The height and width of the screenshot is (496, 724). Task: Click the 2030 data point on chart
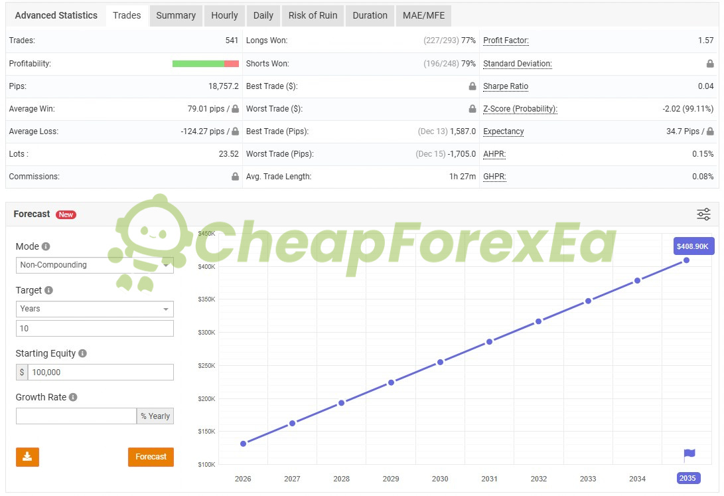(441, 362)
